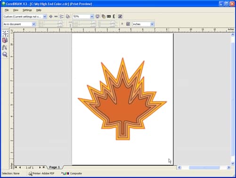
Task: Toggle the Mirror icon
Action: pos(109,16)
